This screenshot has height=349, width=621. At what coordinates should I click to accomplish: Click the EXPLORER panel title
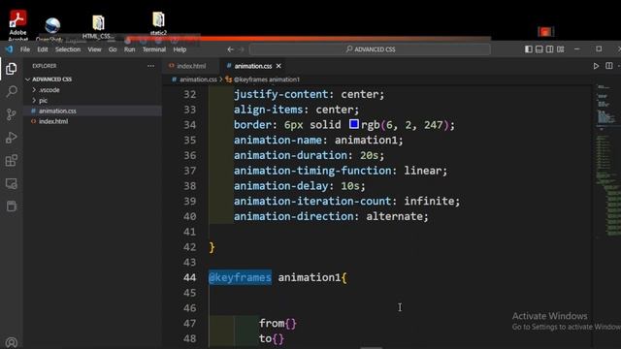coord(45,66)
